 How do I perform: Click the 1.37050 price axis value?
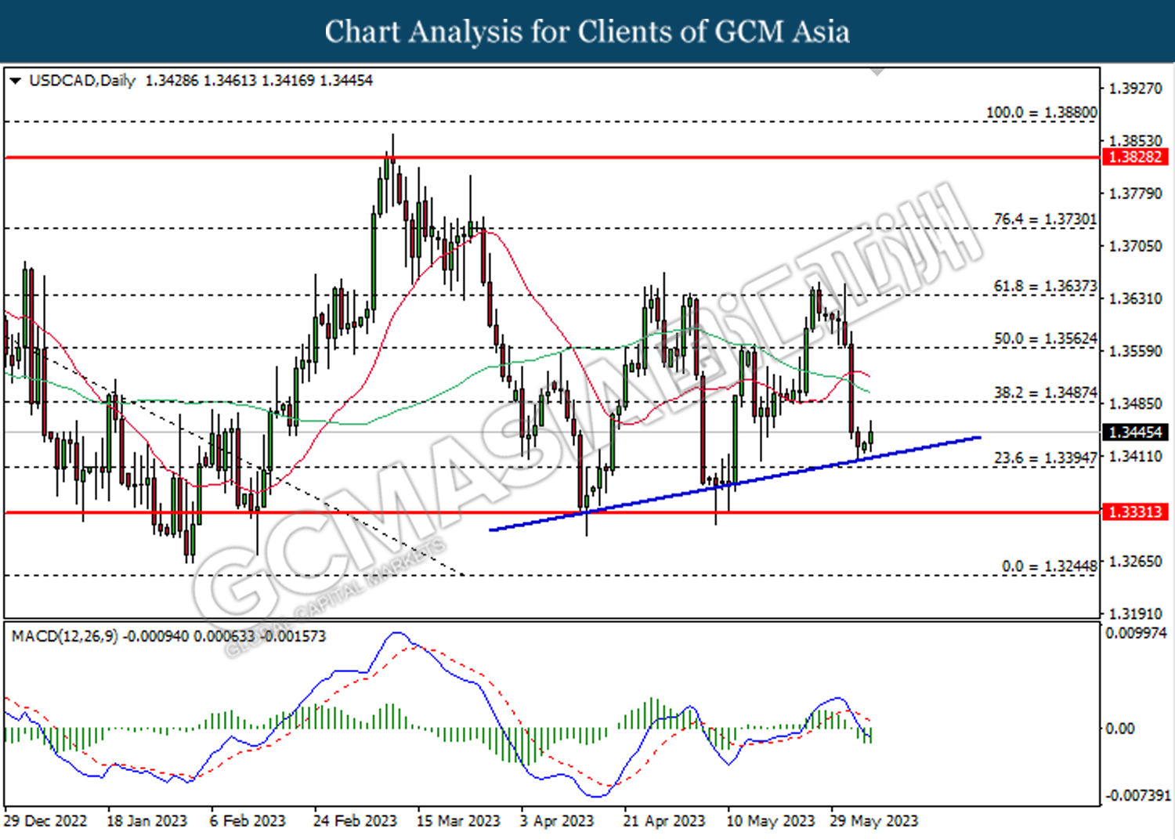(x=1135, y=247)
